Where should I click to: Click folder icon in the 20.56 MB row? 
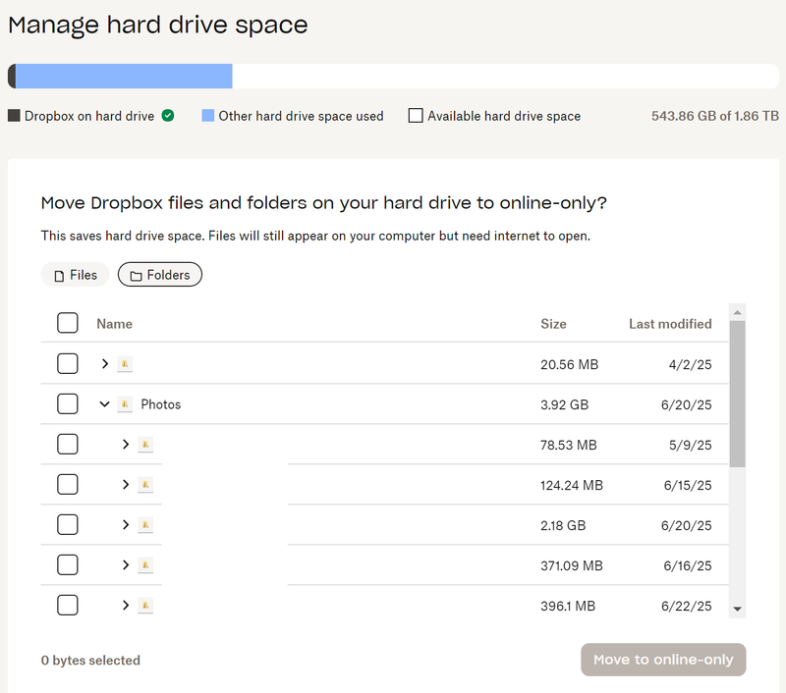tap(125, 364)
